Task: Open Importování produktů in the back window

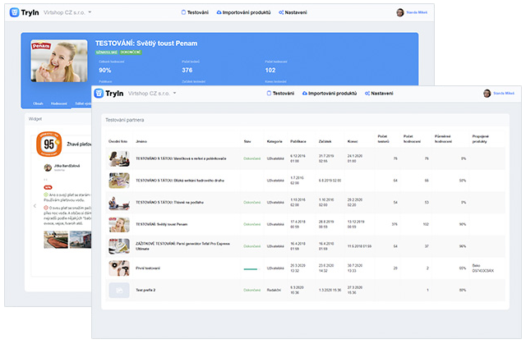Action: pyautogui.click(x=243, y=12)
